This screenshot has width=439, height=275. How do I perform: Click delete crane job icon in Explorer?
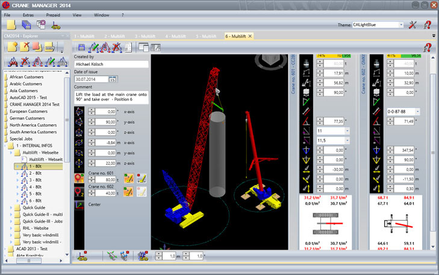(x=25, y=62)
